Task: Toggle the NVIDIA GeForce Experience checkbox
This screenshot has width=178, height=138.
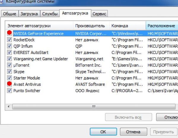Action: (x=9, y=33)
